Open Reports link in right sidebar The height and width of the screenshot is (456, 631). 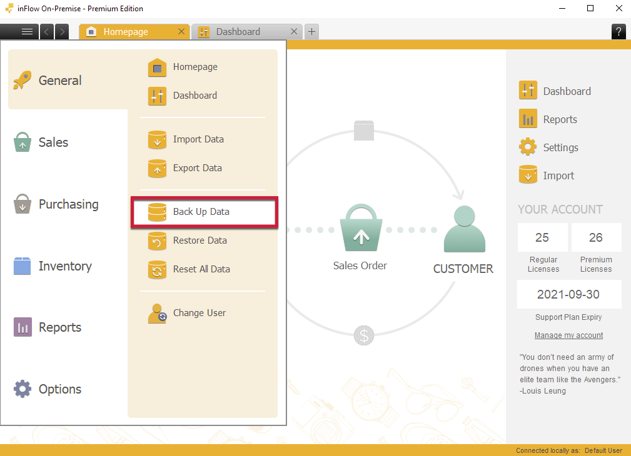tap(560, 119)
